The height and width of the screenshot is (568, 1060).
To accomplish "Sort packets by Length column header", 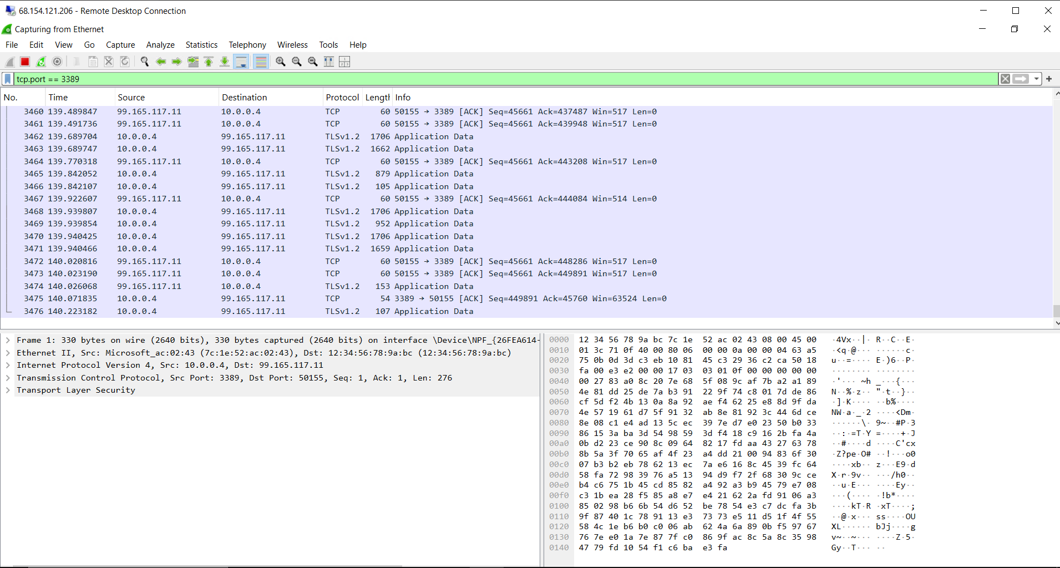I will click(377, 98).
